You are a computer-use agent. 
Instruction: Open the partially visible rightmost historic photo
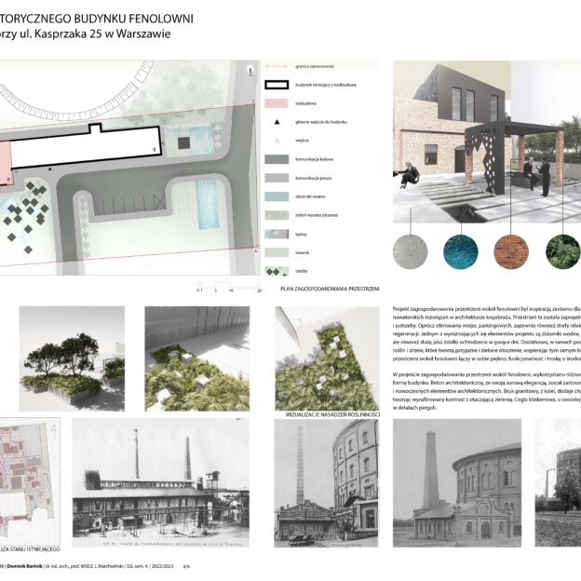(558, 483)
